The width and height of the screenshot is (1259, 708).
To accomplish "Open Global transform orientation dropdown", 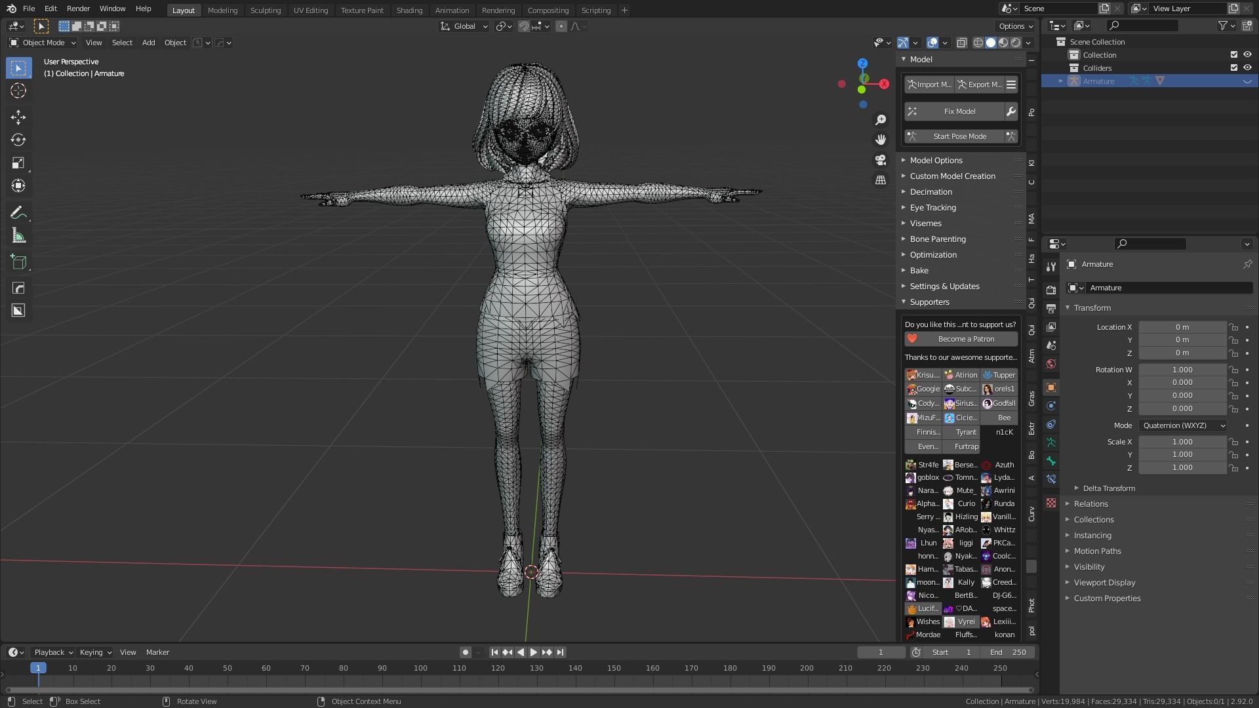I will [x=464, y=26].
